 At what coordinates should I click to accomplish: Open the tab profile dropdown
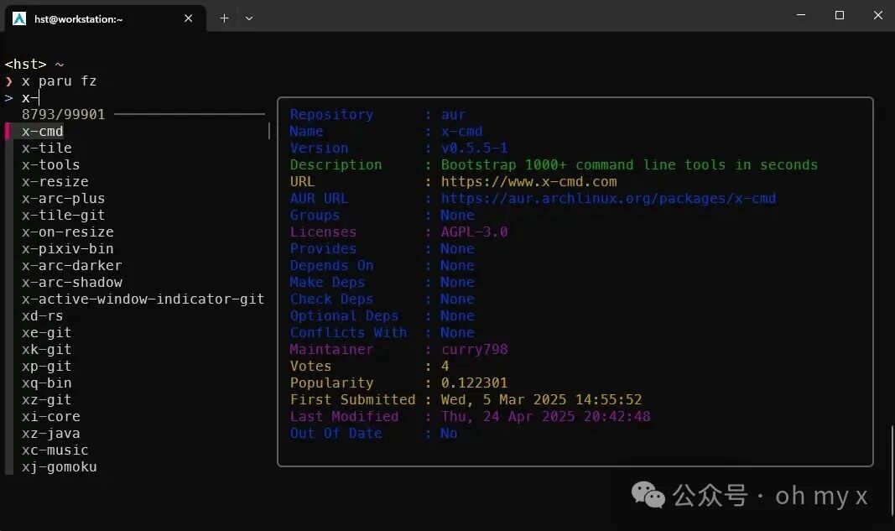tap(249, 18)
